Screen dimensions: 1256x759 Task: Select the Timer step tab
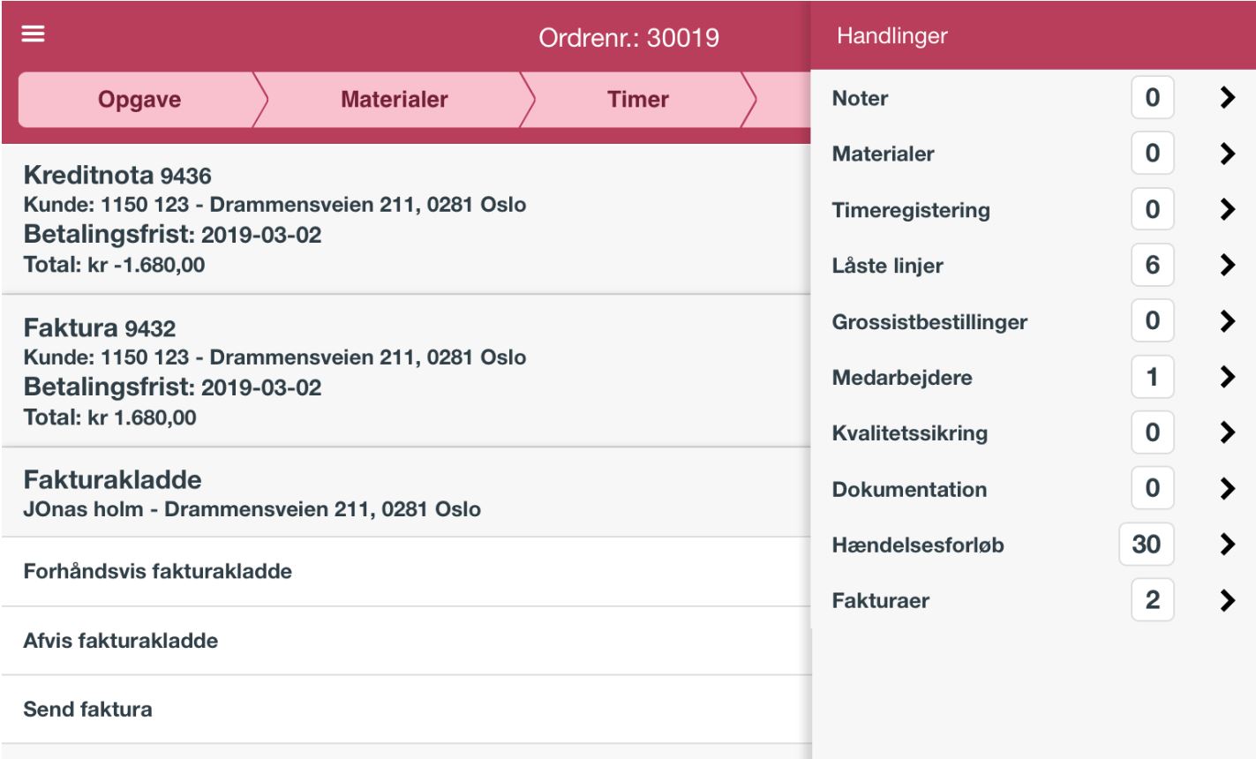coord(638,100)
